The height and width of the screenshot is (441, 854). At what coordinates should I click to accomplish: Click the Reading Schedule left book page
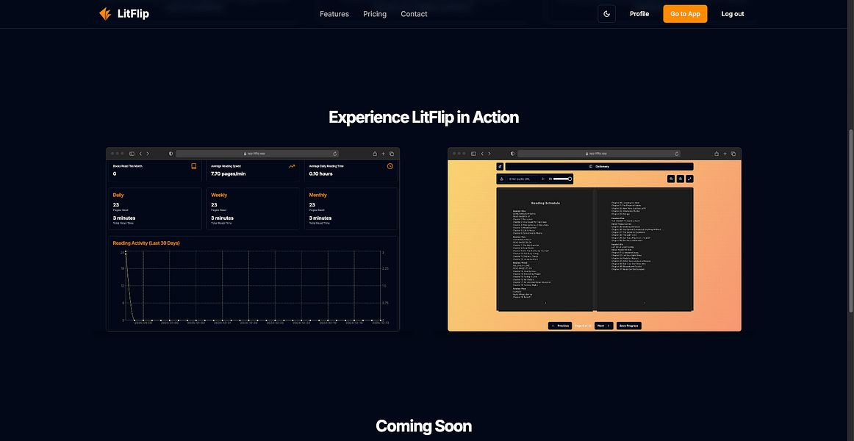[545, 249]
